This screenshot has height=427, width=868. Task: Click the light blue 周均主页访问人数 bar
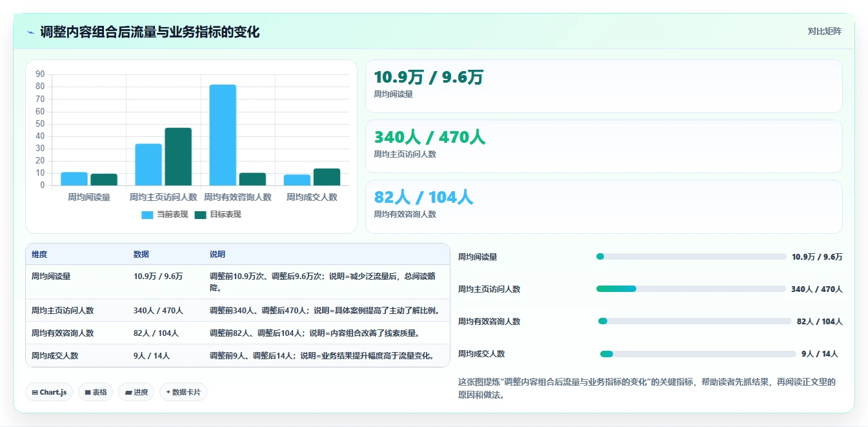tap(148, 165)
